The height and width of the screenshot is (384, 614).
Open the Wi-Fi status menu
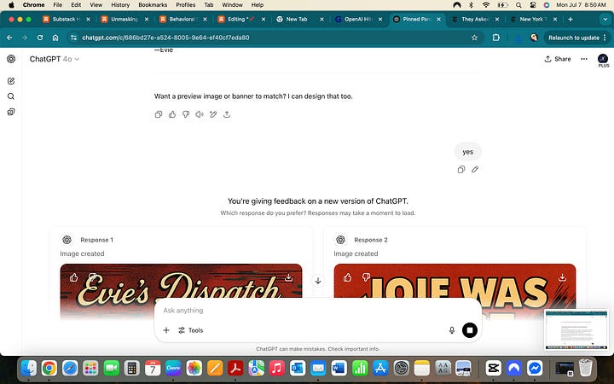coord(486,5)
